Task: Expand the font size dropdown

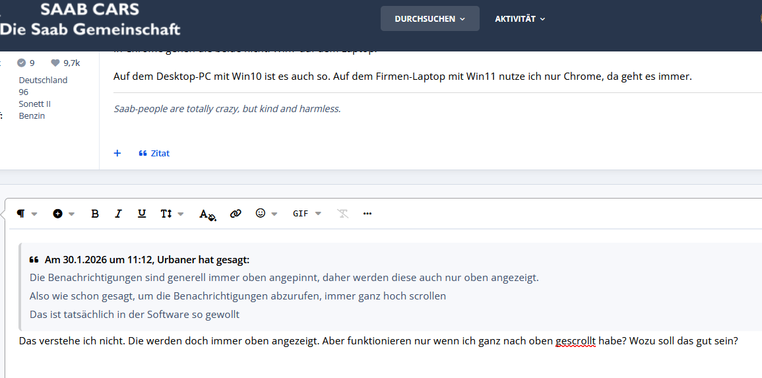Action: pyautogui.click(x=172, y=214)
